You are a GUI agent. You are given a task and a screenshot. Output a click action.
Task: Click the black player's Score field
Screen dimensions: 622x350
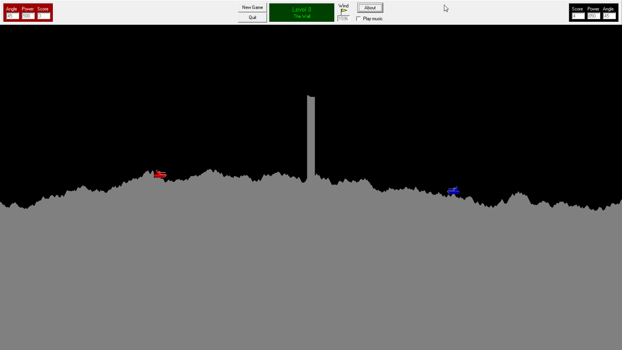[578, 16]
